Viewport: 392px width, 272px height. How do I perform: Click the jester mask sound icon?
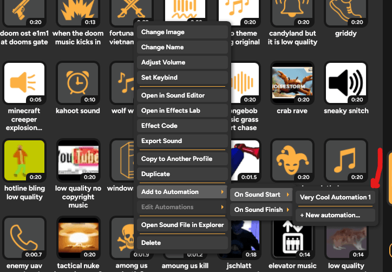[292, 160]
